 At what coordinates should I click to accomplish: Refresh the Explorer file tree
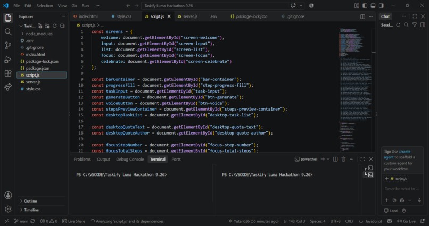(55, 26)
